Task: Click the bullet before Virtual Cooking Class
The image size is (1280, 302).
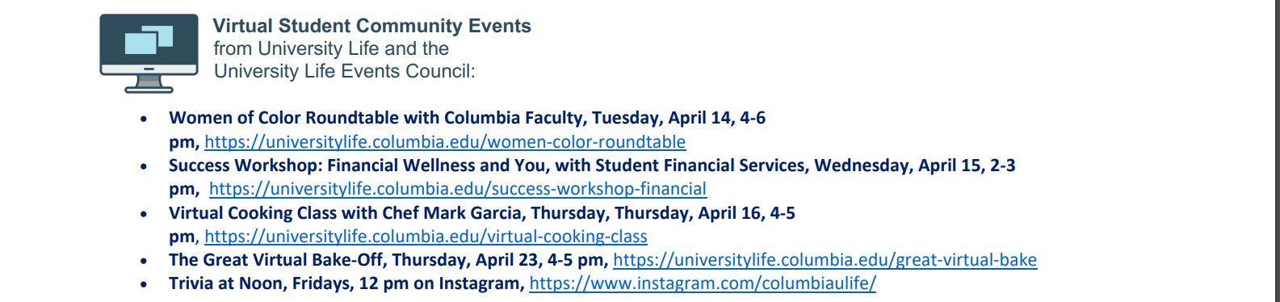Action: coord(144,215)
